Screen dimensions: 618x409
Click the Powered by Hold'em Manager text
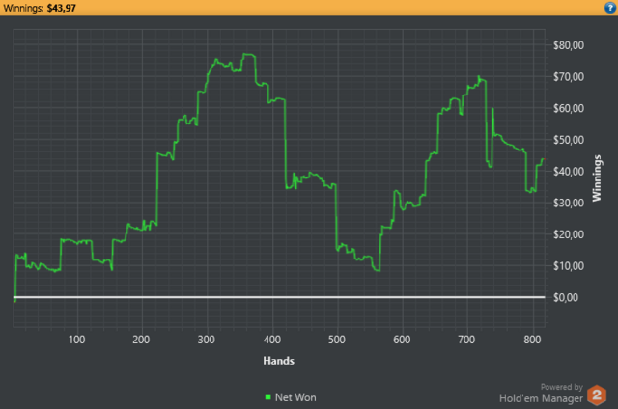(x=541, y=394)
